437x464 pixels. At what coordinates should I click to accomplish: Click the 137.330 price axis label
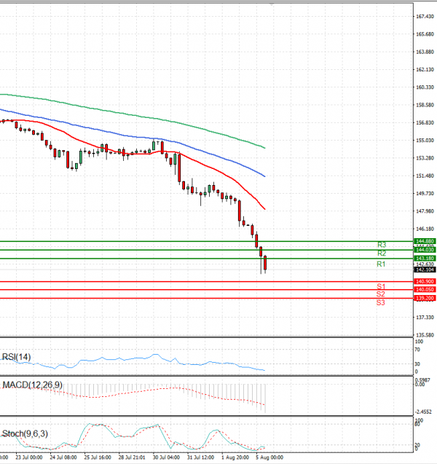tap(425, 318)
